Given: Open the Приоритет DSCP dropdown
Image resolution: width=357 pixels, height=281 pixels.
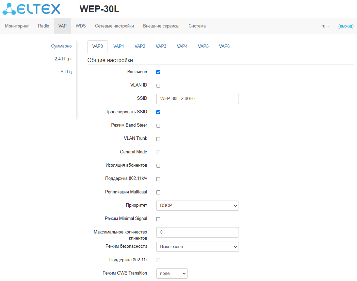Looking at the screenshot, I should (x=197, y=206).
